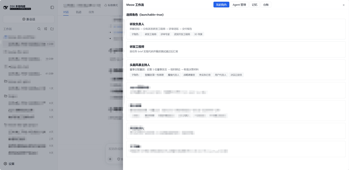Click the 魔鬼代言人 sub-role tag
This screenshot has width=349, height=170.
tap(173, 75)
